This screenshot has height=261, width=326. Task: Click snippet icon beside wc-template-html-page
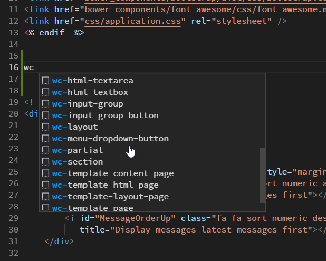(x=45, y=185)
